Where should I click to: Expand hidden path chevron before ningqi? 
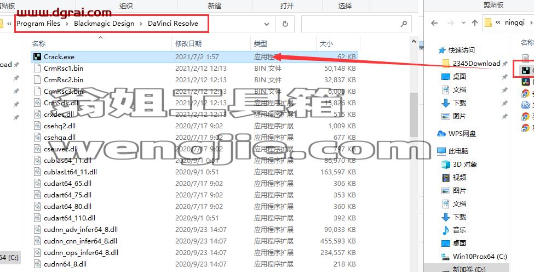(498, 23)
